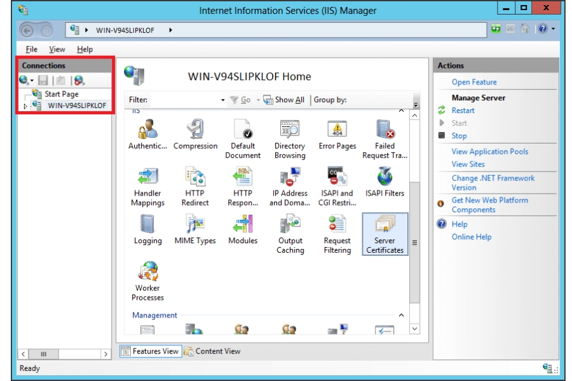Click the Up folder connections icon
Screen dimensions: 572x381
pyautogui.click(x=61, y=80)
